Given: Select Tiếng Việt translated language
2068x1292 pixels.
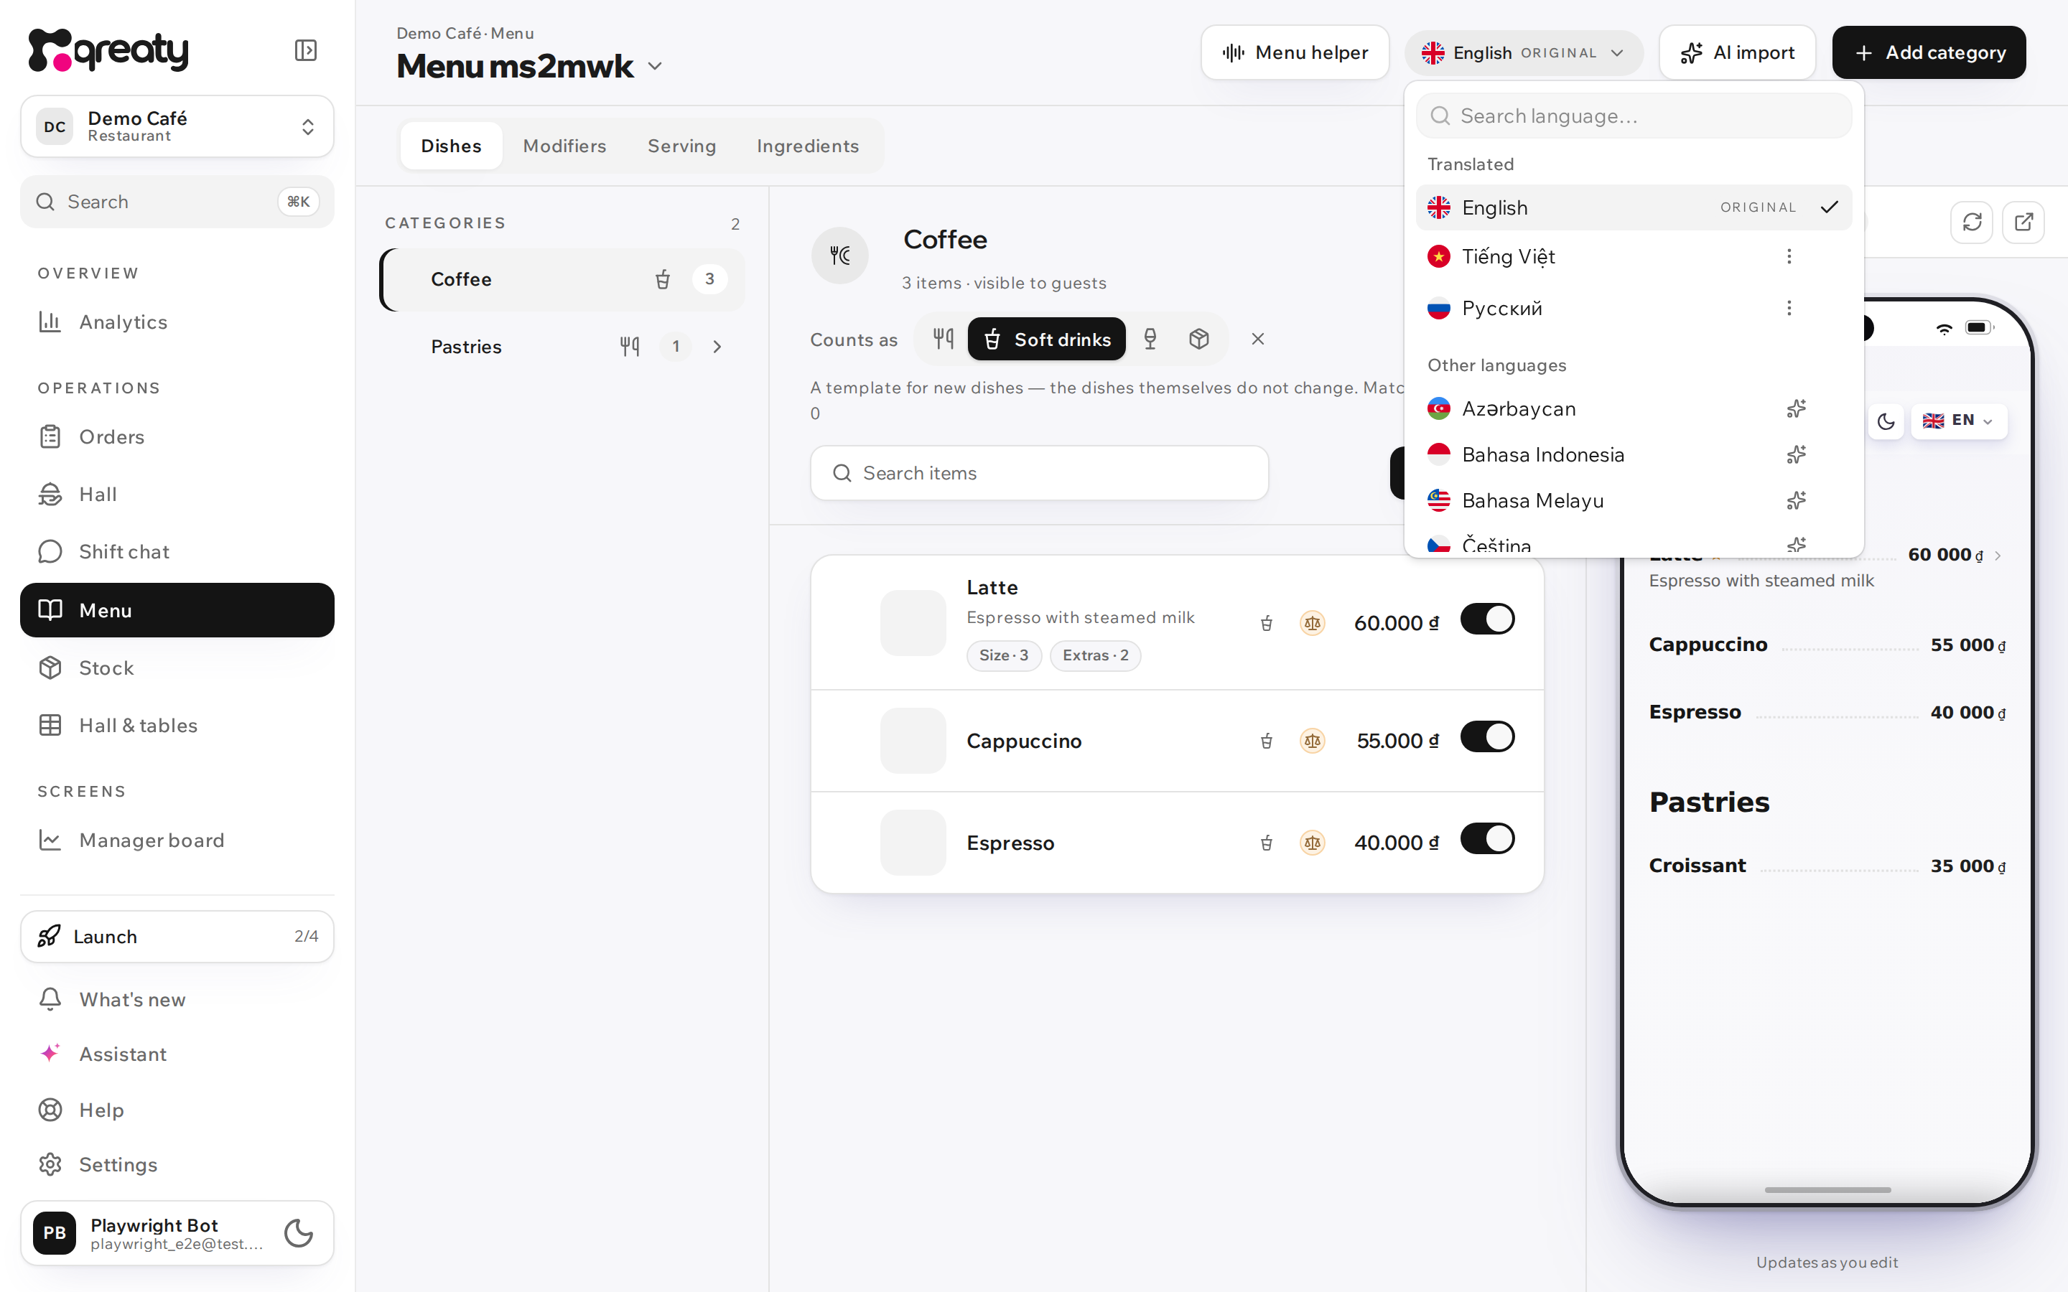Looking at the screenshot, I should pyautogui.click(x=1508, y=256).
